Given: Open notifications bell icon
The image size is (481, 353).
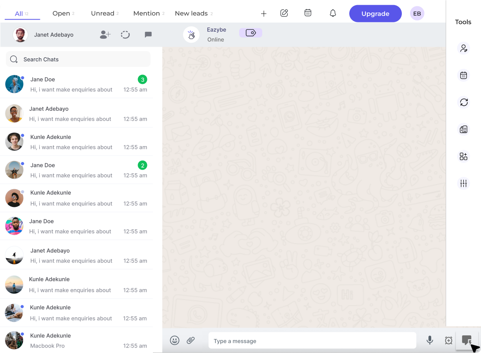Looking at the screenshot, I should [333, 13].
